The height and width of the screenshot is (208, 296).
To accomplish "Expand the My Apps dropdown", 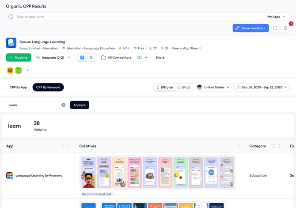I will [276, 17].
